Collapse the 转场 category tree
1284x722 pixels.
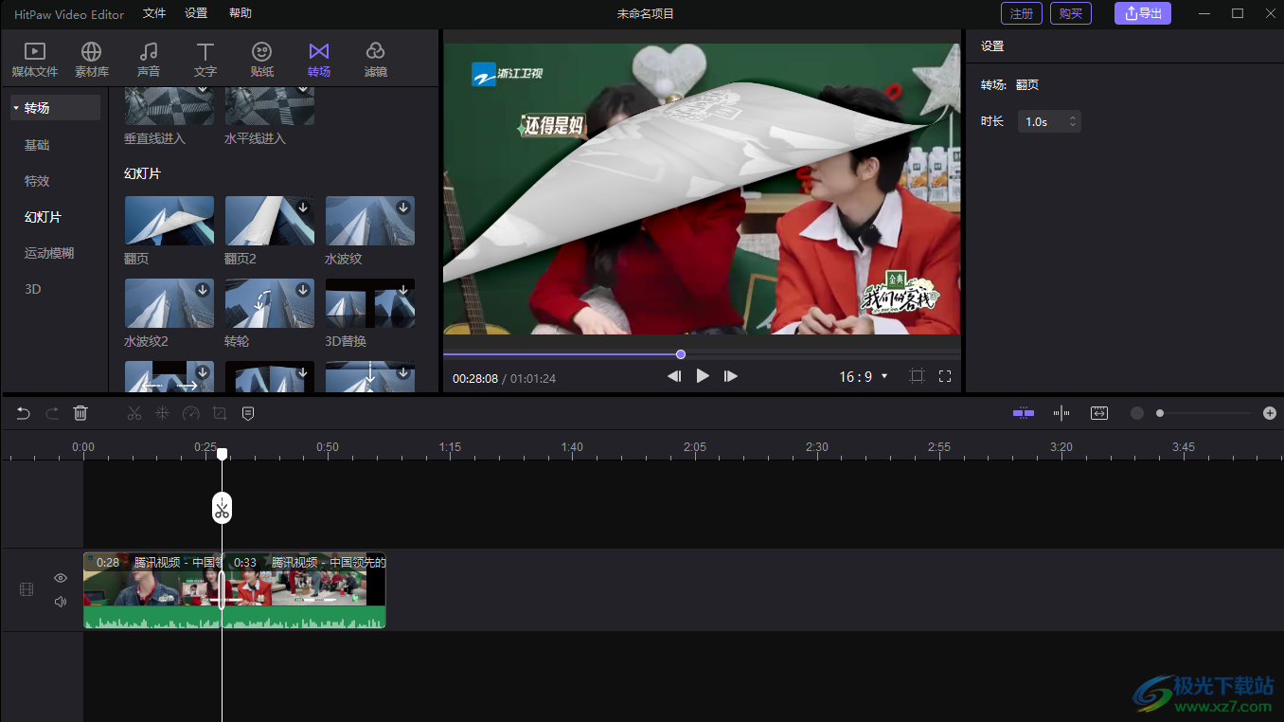click(16, 108)
